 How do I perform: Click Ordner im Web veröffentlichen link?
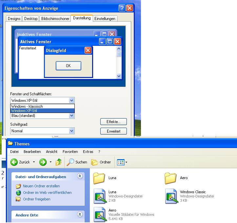tap(47, 193)
